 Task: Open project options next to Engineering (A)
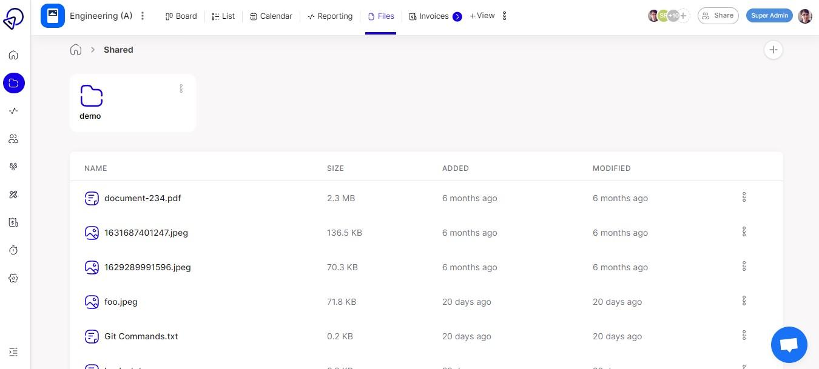click(x=143, y=16)
